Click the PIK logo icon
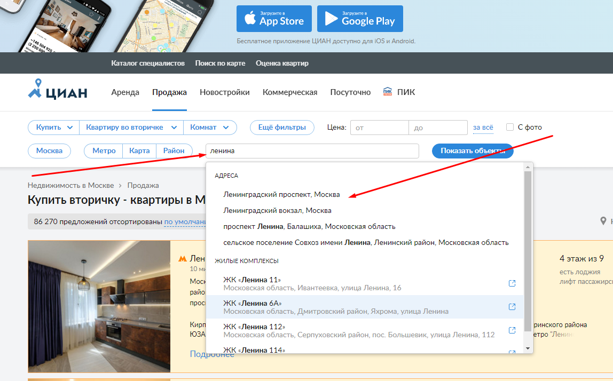The height and width of the screenshot is (381, 613). pos(388,92)
